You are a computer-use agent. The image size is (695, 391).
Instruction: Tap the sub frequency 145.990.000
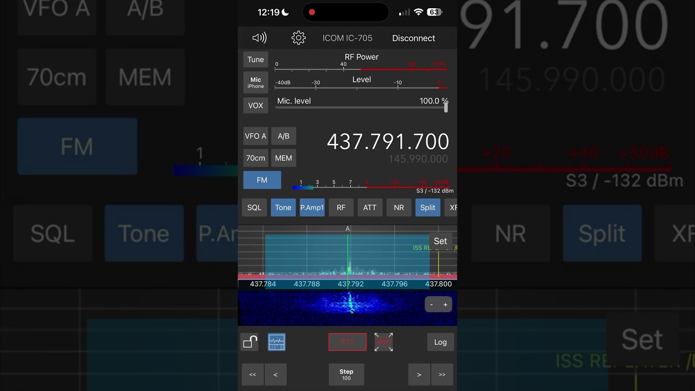click(x=418, y=159)
